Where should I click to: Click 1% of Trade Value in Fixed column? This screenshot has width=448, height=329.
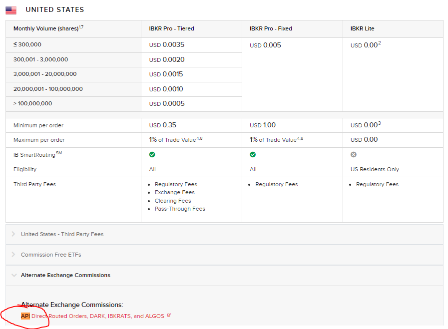276,140
